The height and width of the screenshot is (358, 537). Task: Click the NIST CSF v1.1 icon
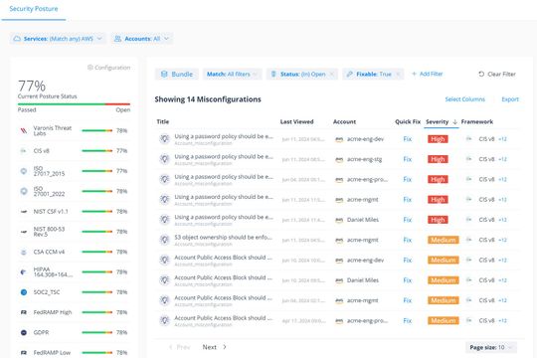point(24,212)
